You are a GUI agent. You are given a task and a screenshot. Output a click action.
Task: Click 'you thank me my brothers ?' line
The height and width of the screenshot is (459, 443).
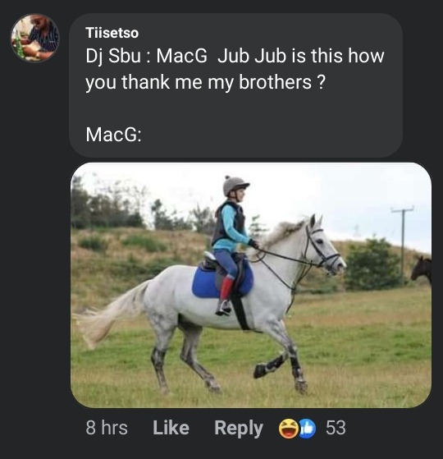click(205, 82)
